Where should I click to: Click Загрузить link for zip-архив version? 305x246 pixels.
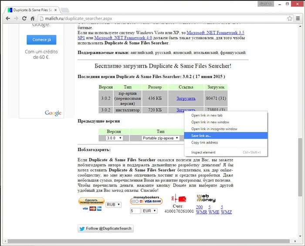click(x=186, y=99)
